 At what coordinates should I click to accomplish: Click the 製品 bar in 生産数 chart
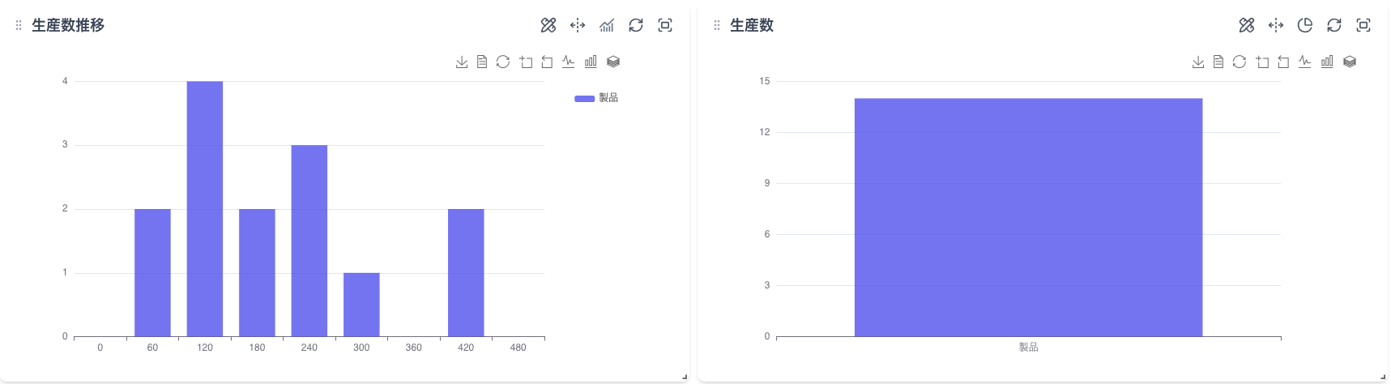click(1028, 217)
